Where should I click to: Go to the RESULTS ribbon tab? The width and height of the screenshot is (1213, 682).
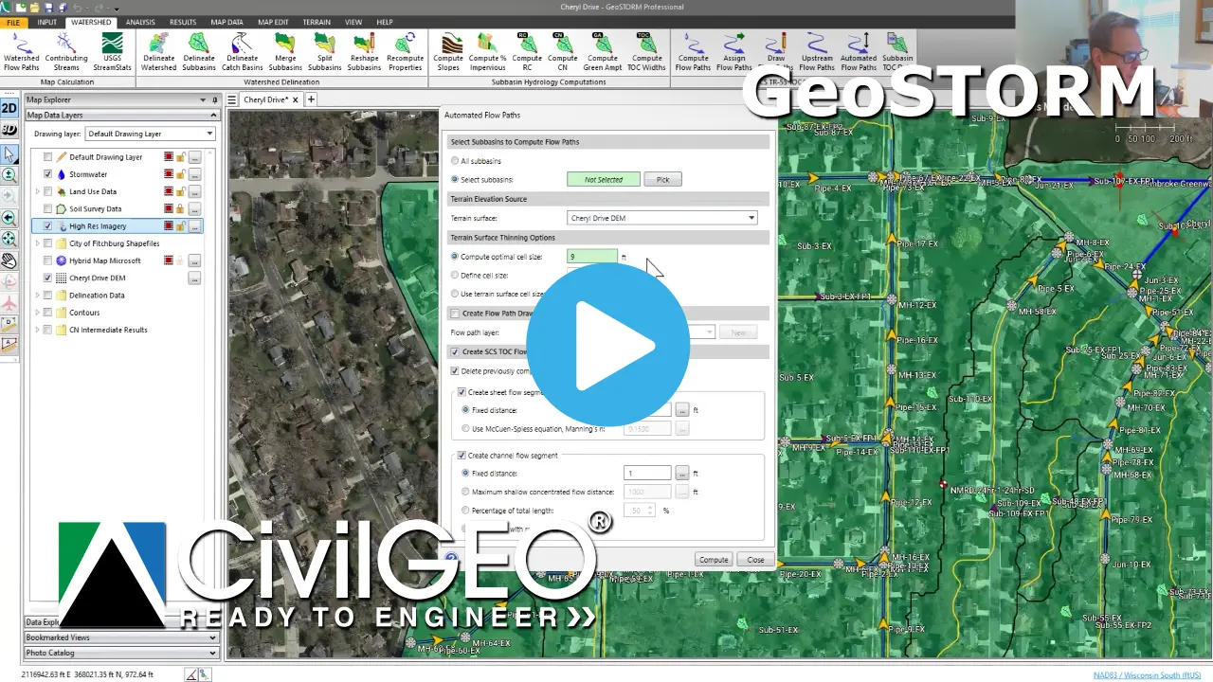[183, 22]
